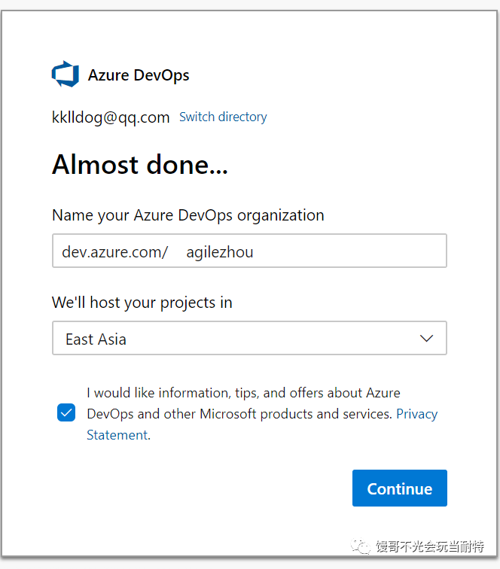Open the link at the word Privacy
500x569 pixels.
point(417,414)
